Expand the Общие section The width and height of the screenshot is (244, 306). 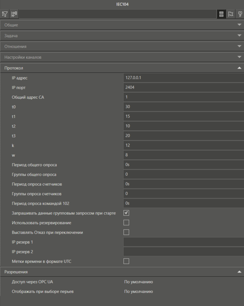pyautogui.click(x=122, y=25)
